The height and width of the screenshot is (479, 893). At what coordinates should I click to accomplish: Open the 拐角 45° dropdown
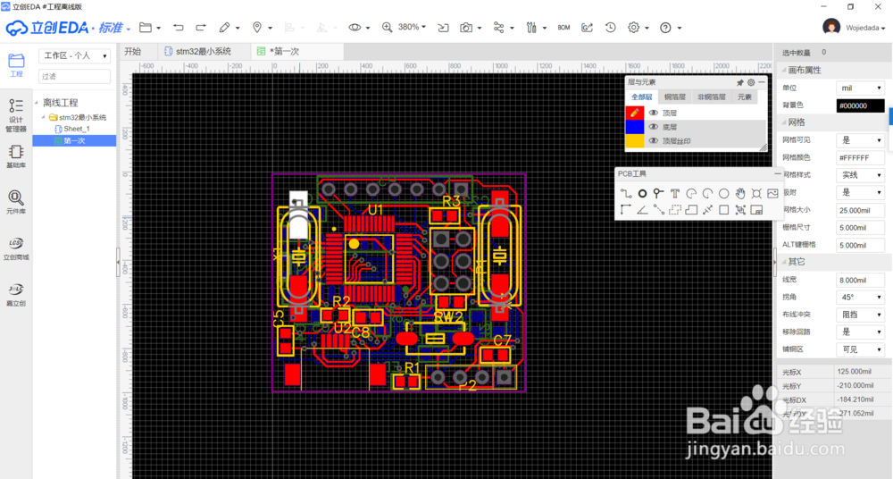coord(860,297)
